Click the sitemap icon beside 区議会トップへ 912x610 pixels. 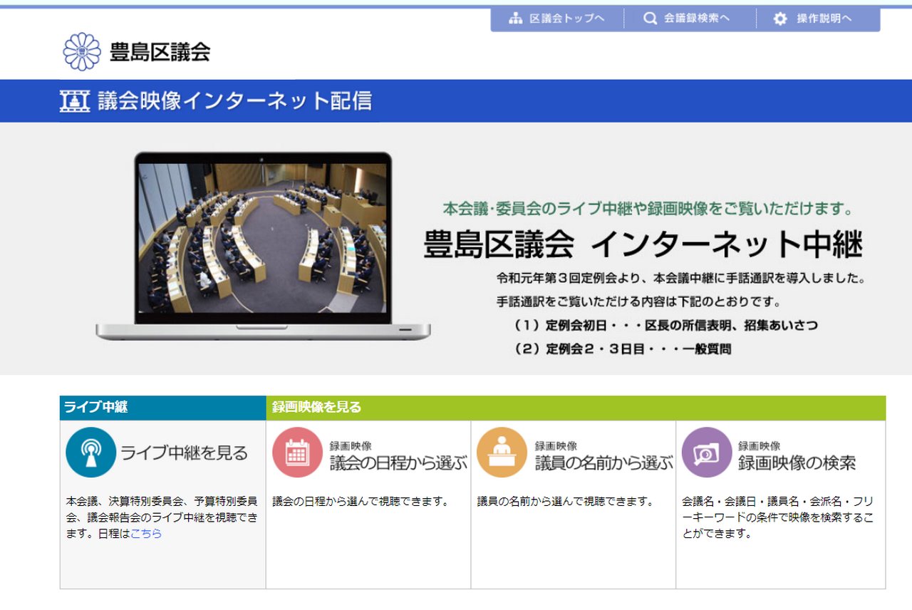click(x=515, y=19)
